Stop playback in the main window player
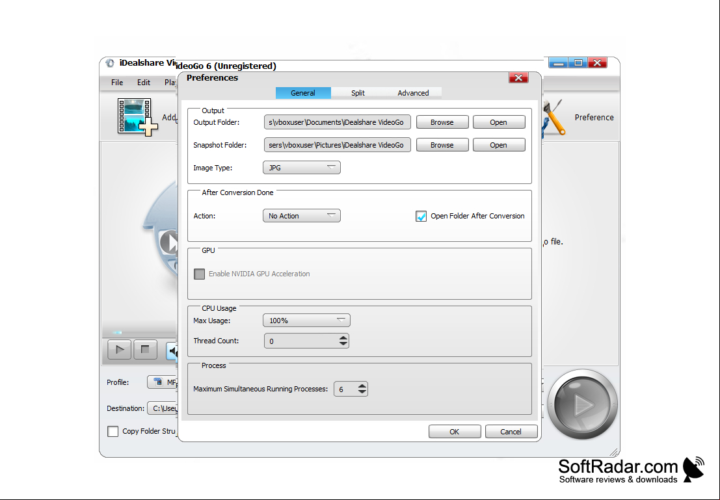Viewport: 720px width, 500px height. [145, 350]
